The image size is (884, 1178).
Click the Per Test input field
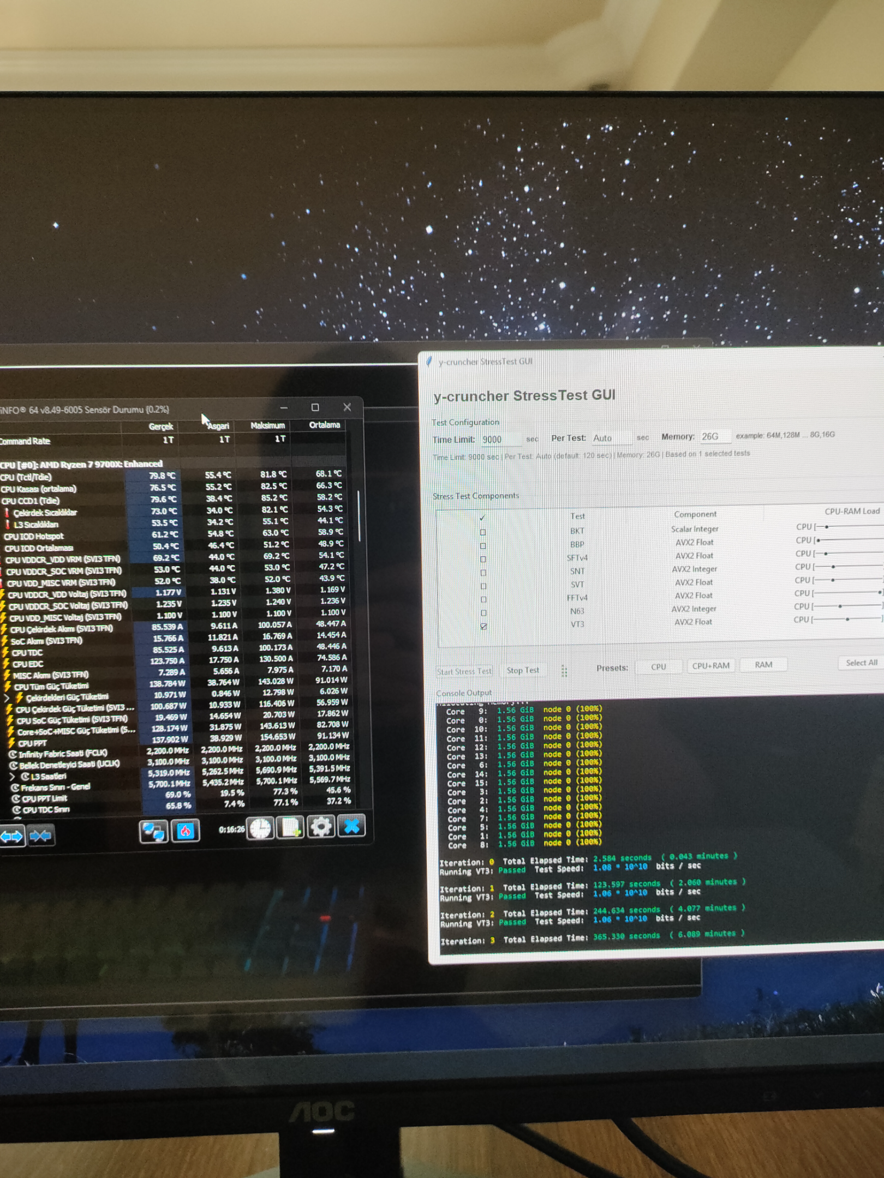pyautogui.click(x=611, y=438)
